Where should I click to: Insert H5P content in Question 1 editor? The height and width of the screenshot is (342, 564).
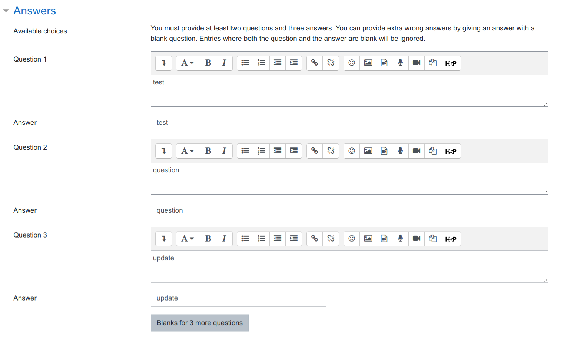click(x=451, y=63)
